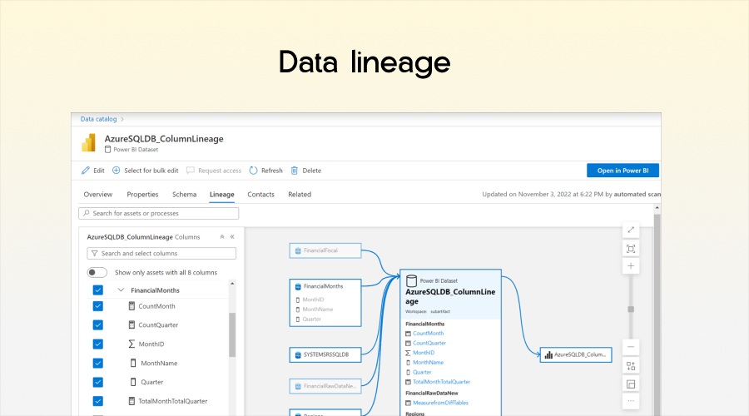Click MonthName column in FinancialMonths node
The image size is (749, 416).
318,310
